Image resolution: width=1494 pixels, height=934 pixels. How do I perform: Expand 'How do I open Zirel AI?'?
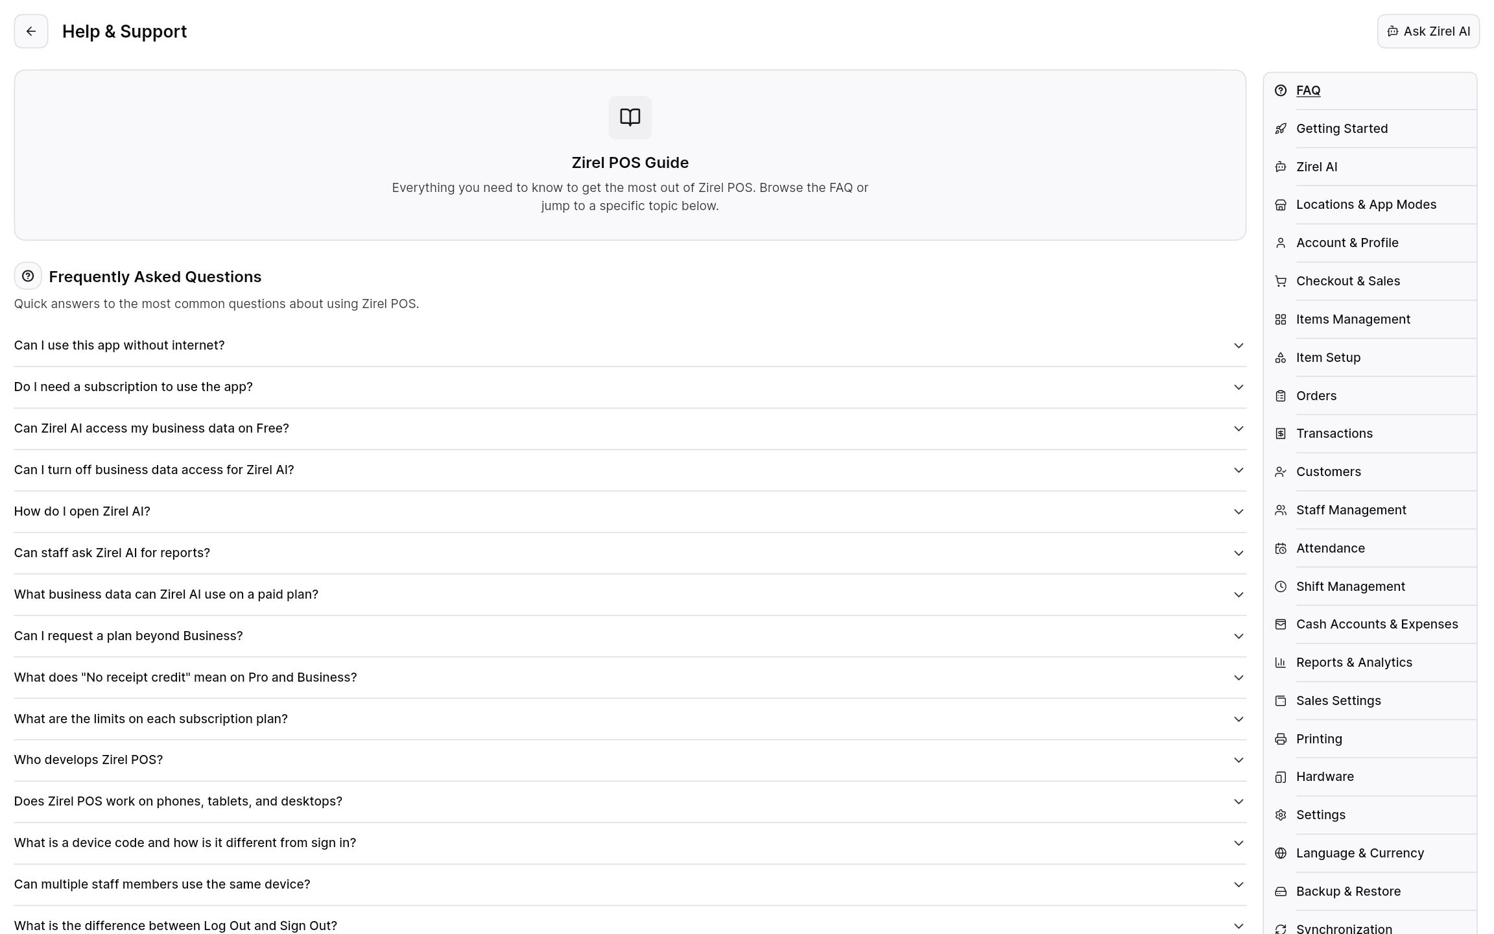pos(630,512)
